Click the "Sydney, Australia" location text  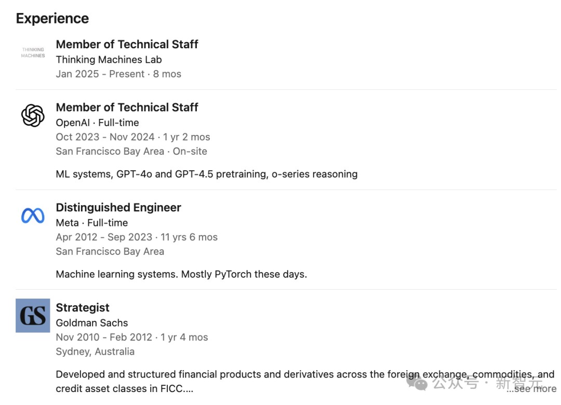tap(95, 352)
